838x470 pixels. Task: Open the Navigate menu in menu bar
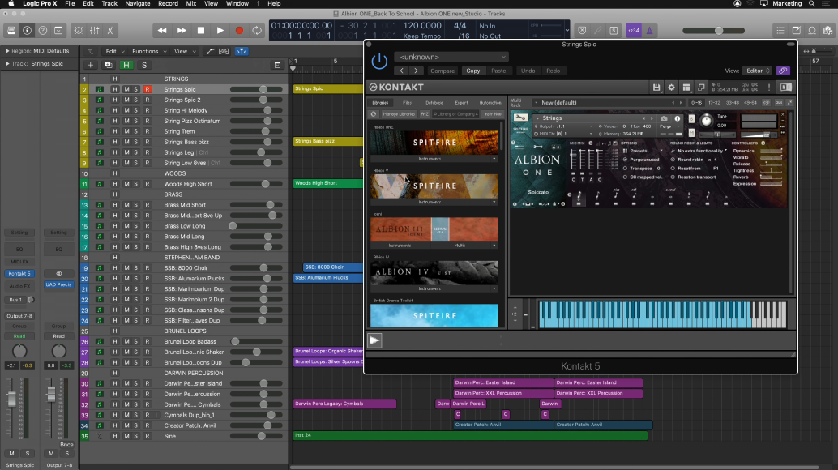click(137, 4)
